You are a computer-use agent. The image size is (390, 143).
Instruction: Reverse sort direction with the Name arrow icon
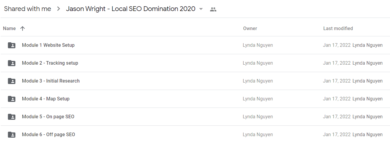pos(22,29)
